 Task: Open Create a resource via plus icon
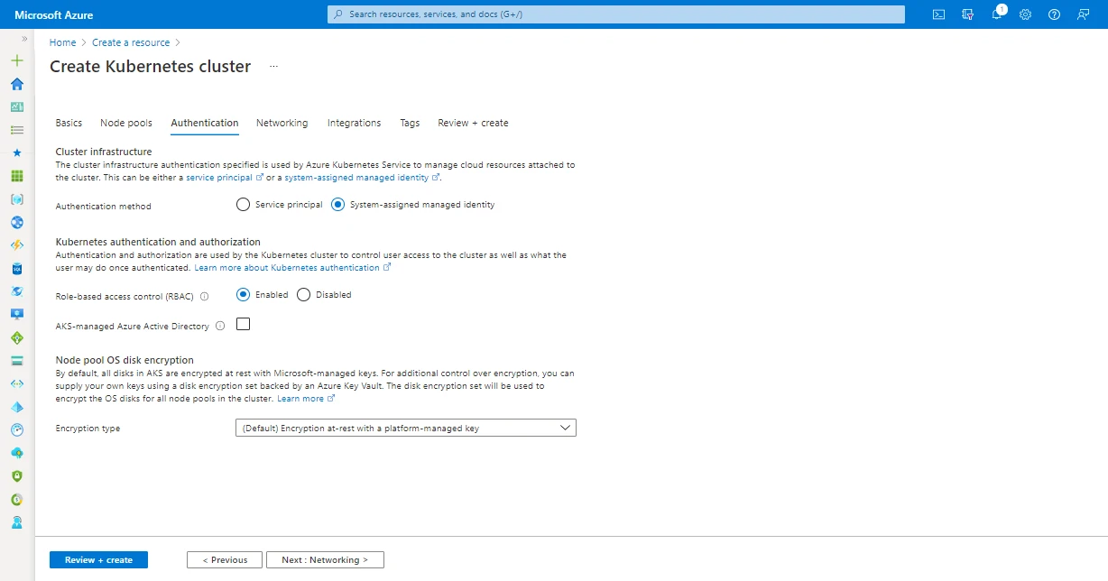16,60
